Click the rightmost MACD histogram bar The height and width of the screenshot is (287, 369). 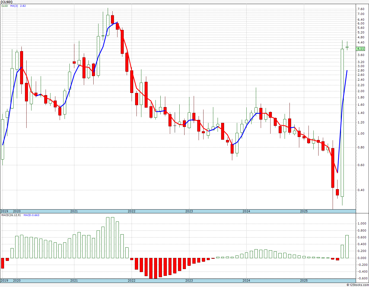(347, 247)
